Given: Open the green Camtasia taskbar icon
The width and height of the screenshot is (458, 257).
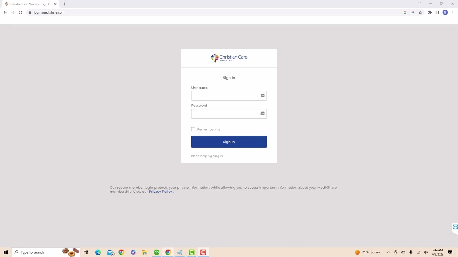Looking at the screenshot, I should [191, 252].
